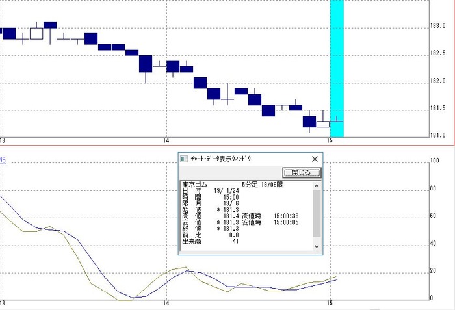
Task: Click the 14 time label under indicator chart
Action: (166, 303)
